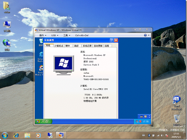
Task: Open the 操作 menu in Virtual PC
Action: tap(43, 35)
